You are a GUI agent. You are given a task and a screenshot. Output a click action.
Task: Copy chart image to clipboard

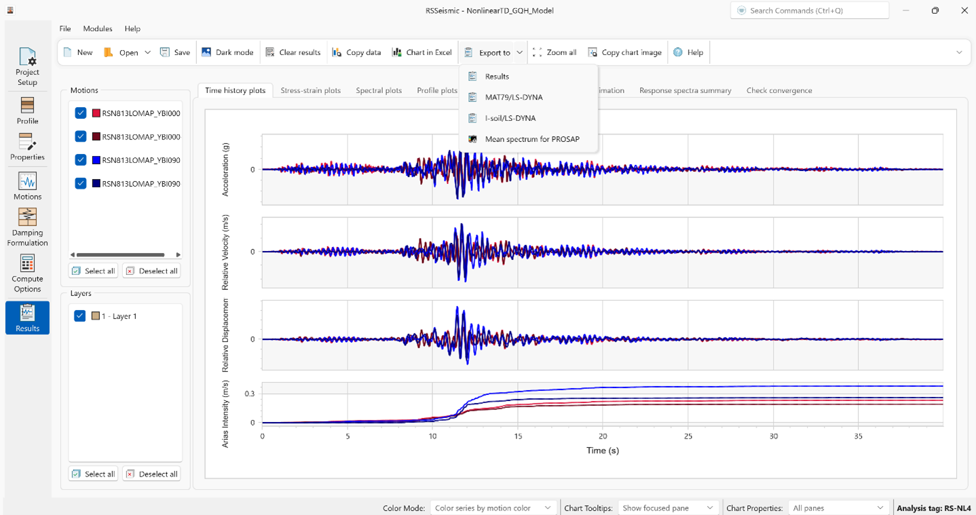(x=624, y=52)
